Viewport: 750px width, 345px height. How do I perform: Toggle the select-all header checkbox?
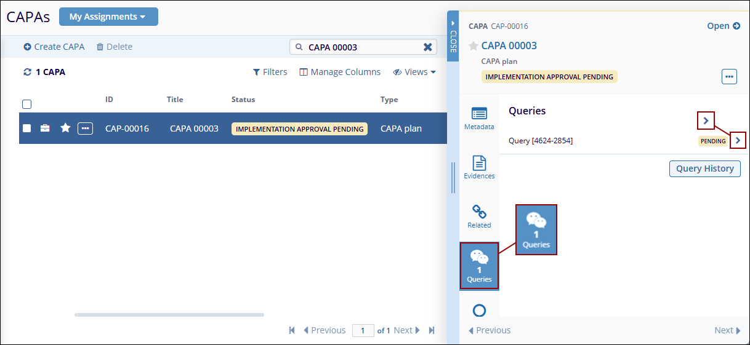(27, 104)
